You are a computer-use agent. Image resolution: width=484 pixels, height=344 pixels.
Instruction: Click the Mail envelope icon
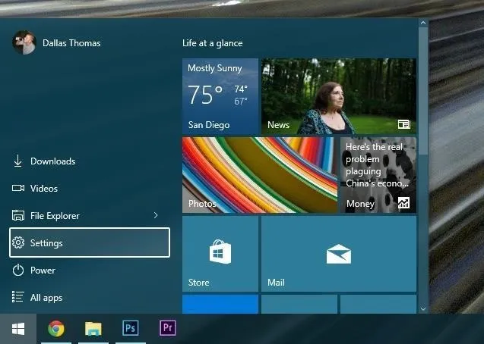pos(339,254)
